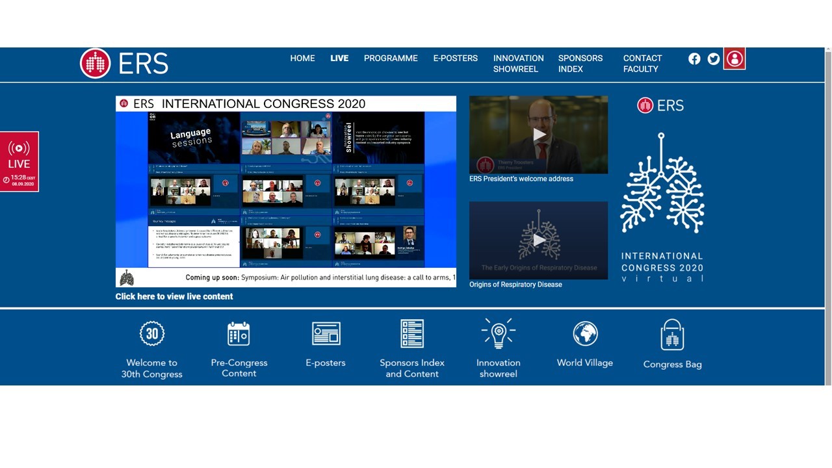Click 'ERS President's welcome address' caption

click(x=521, y=179)
